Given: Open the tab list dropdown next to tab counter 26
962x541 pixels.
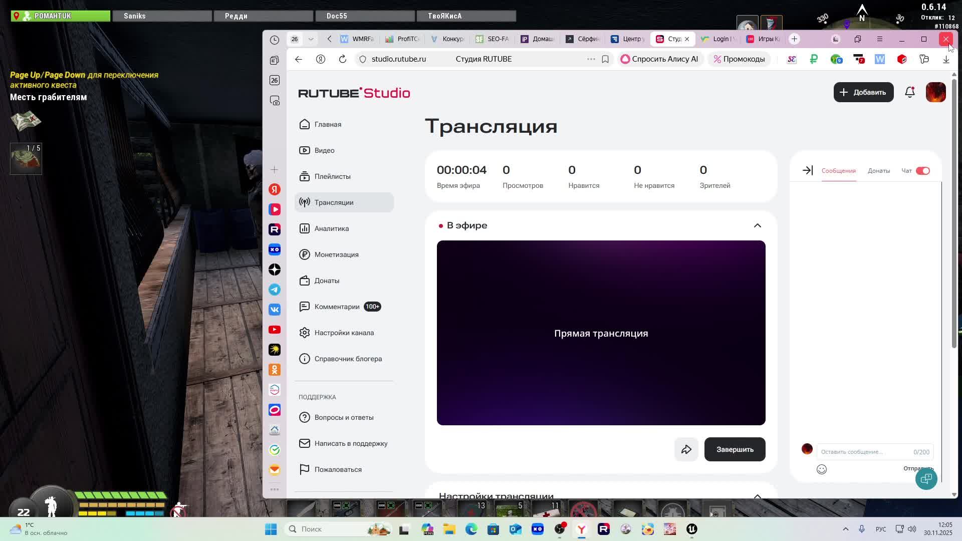Looking at the screenshot, I should click(x=311, y=39).
